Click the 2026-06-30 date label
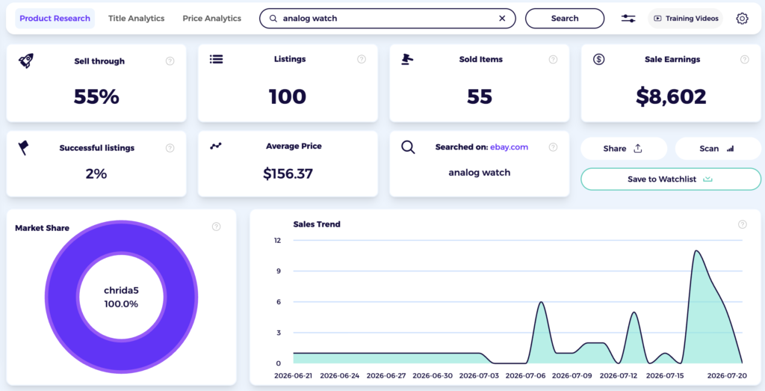765x391 pixels. pyautogui.click(x=433, y=376)
